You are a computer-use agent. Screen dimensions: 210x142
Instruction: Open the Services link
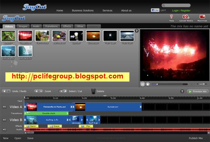(107, 11)
